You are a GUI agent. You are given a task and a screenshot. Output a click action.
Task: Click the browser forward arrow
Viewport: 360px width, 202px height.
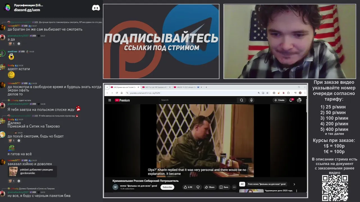pyautogui.click(x=112, y=93)
